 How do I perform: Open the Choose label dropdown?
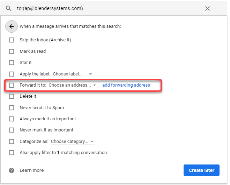pyautogui.click(x=72, y=74)
